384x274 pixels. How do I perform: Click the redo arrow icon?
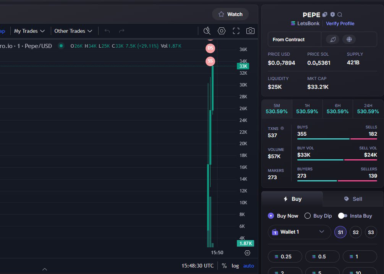(x=122, y=31)
